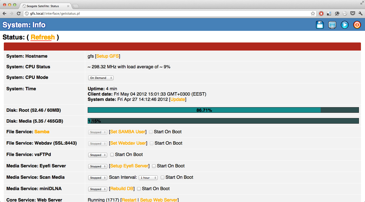Click the Refresh status link

[43, 37]
